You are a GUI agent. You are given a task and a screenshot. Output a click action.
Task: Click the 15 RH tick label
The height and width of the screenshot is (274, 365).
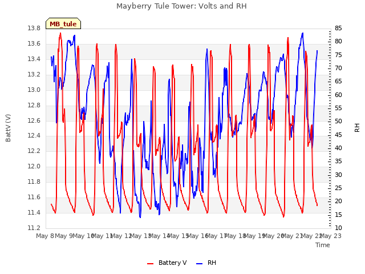tap(338, 215)
